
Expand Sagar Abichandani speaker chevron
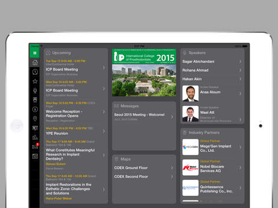pyautogui.click(x=240, y=62)
